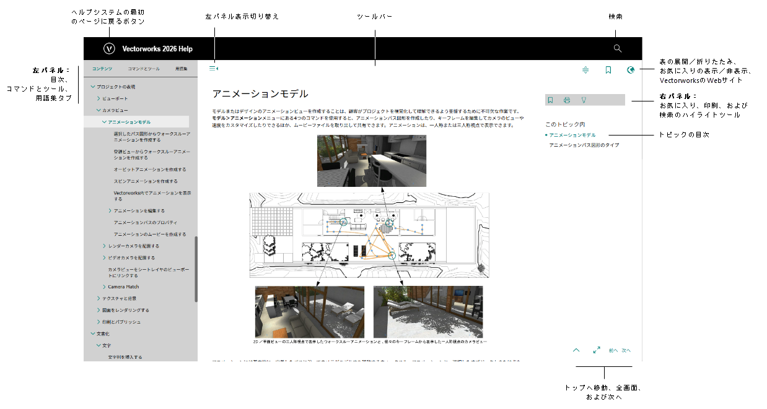This screenshot has height=409, width=767.
Task: Collapse the プロジェクトの表現 tree section
Action: [93, 87]
